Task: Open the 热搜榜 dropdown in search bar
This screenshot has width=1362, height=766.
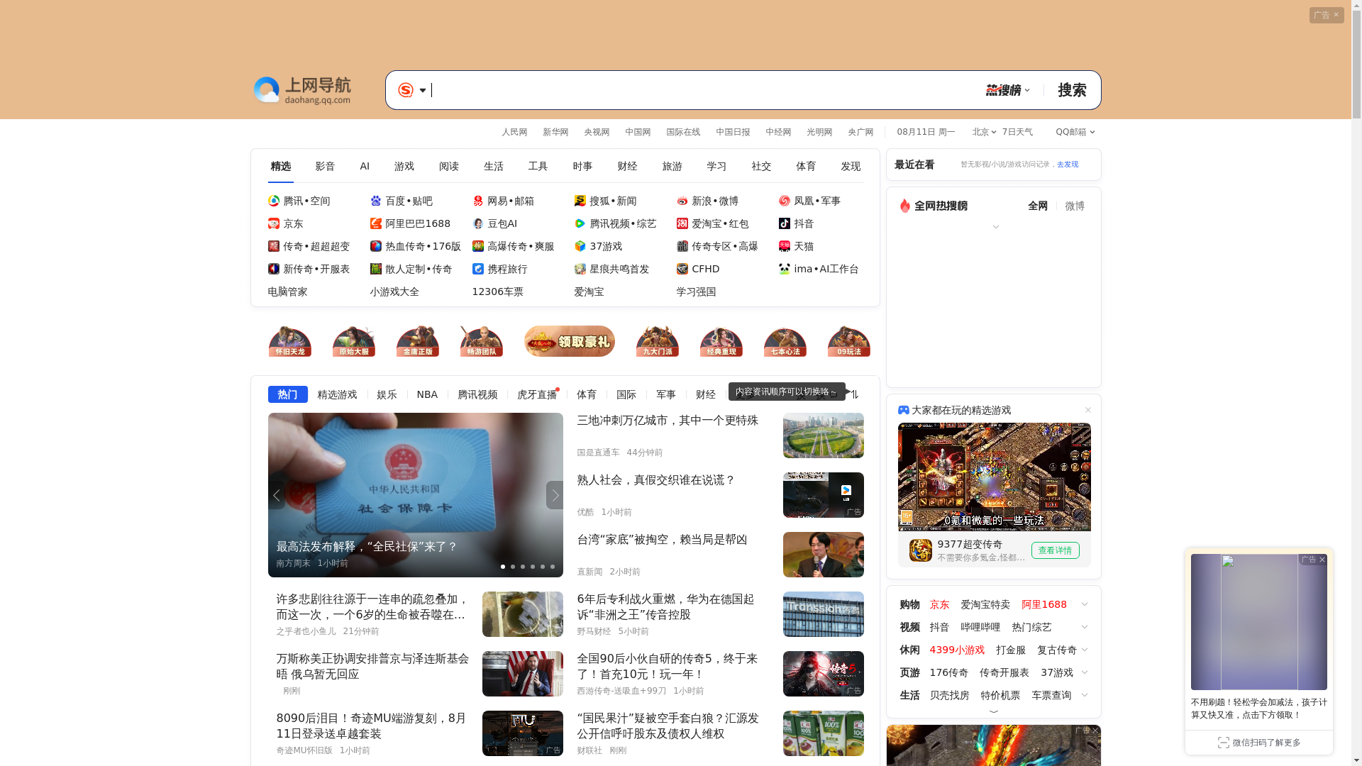Action: 1008,90
